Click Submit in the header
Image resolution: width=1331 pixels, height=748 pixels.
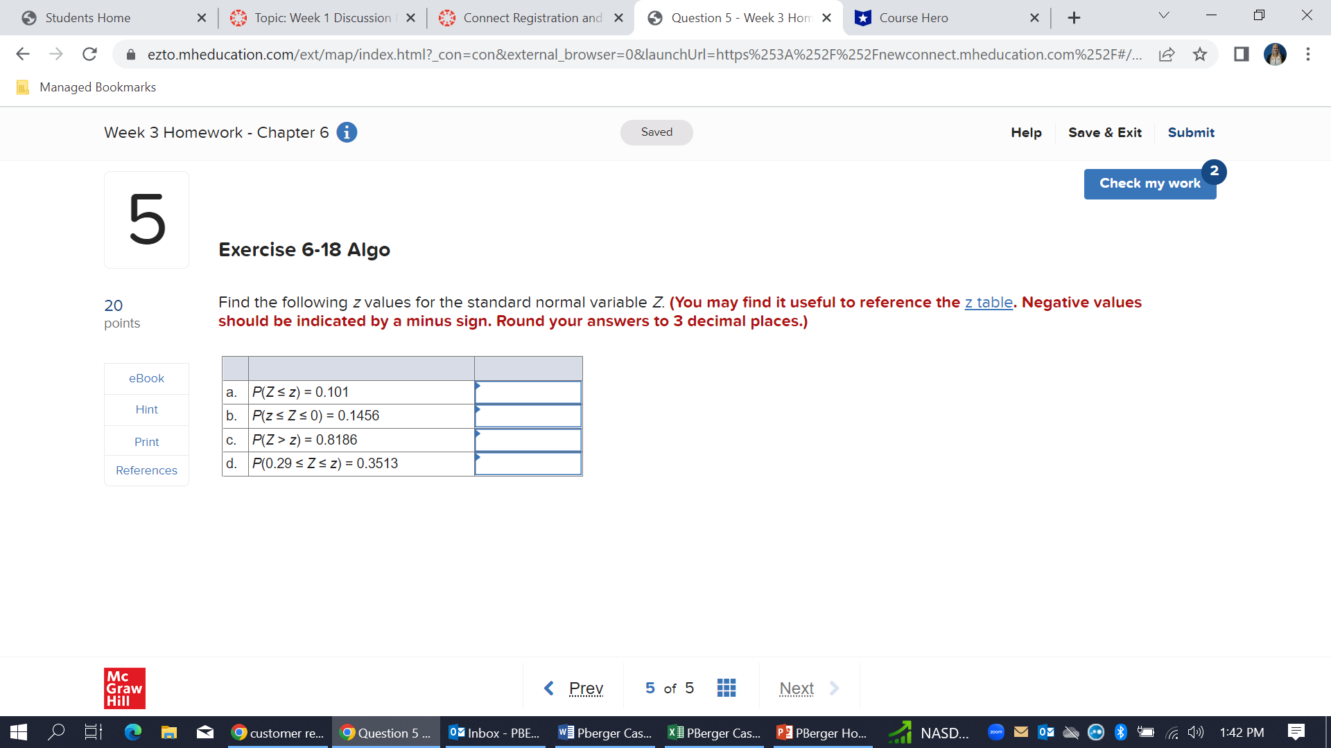coord(1190,132)
